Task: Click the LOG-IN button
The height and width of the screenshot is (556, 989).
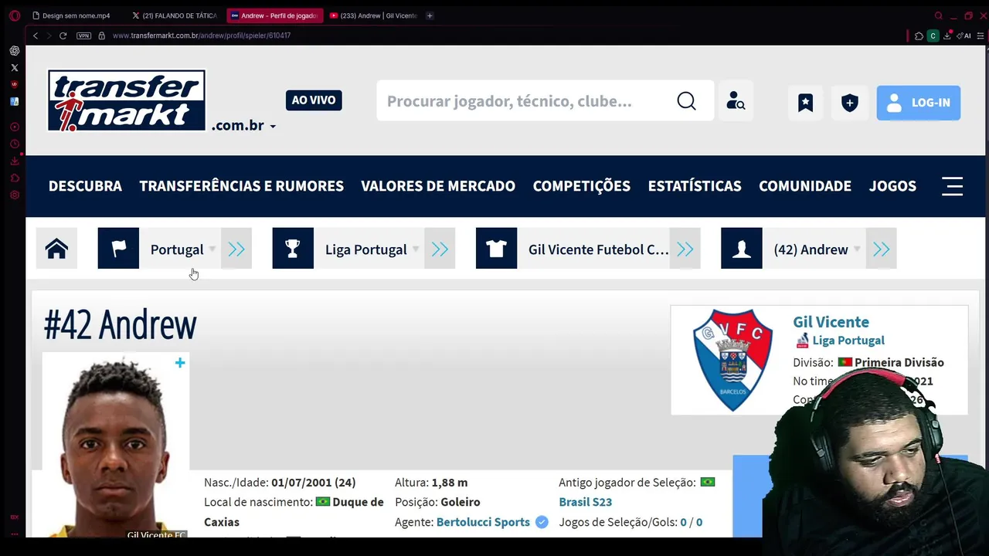Action: pyautogui.click(x=919, y=103)
